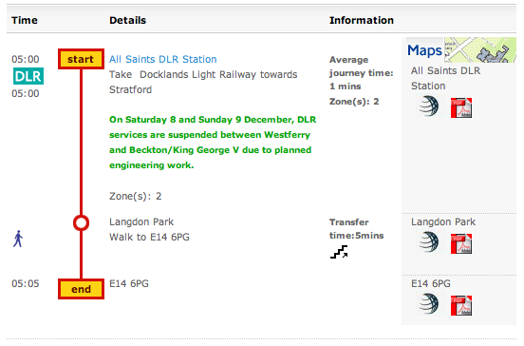Open the All Saints DLR Station link
Viewport: 524px width, 346px height.
click(x=162, y=59)
